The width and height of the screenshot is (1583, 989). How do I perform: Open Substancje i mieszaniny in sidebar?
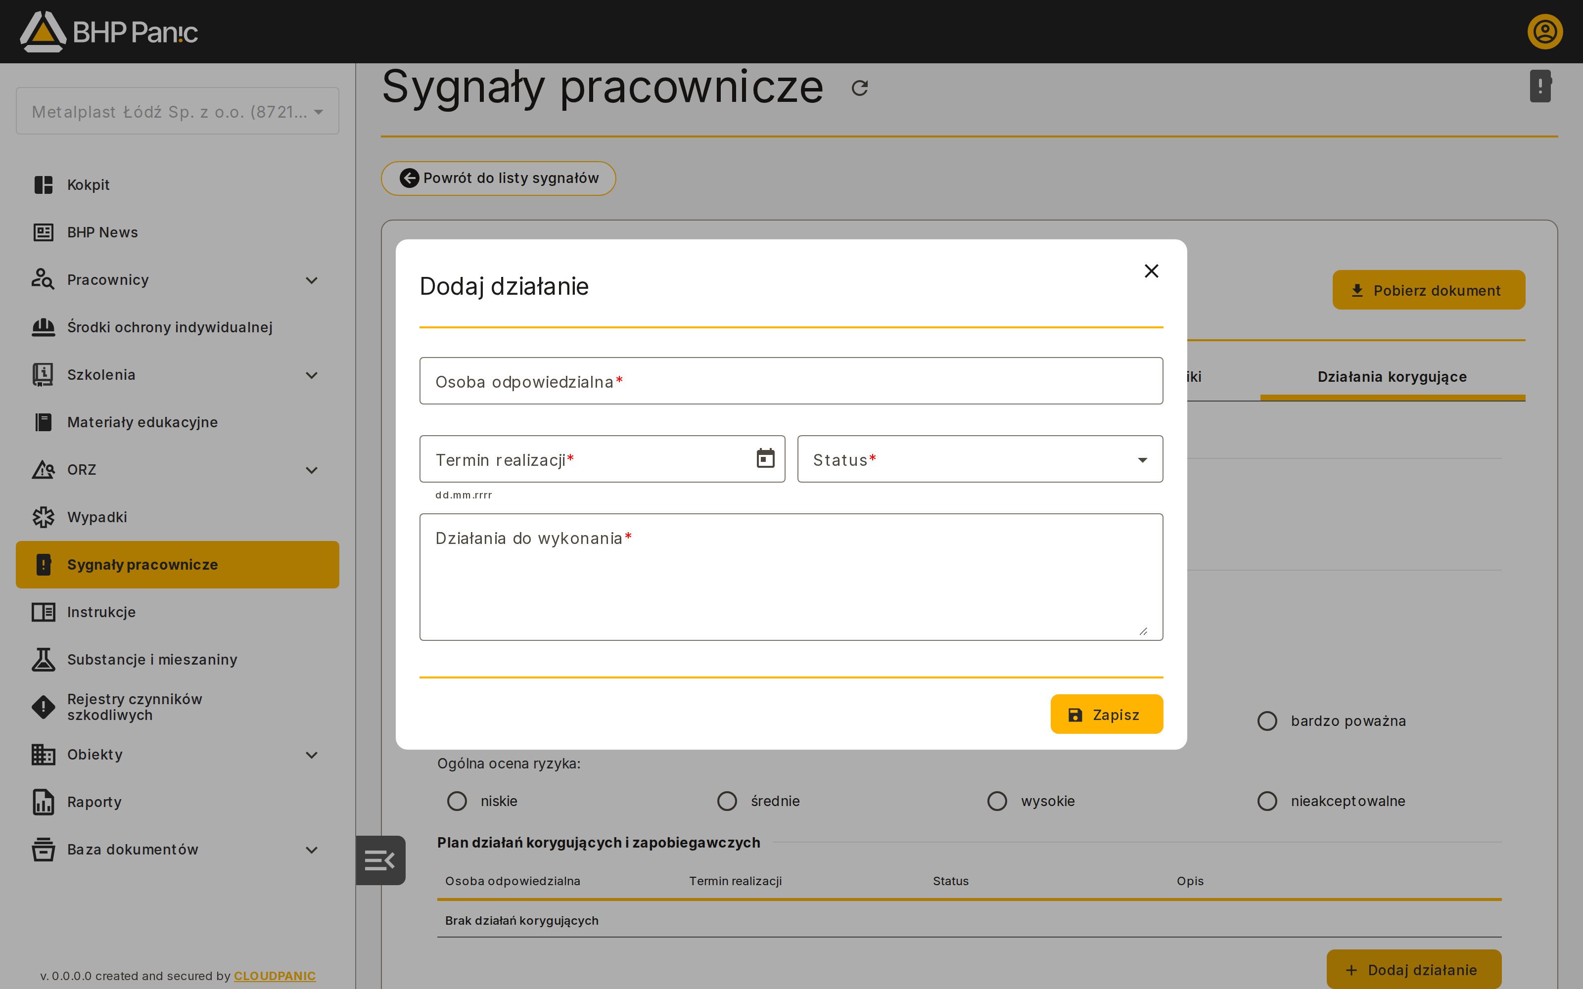coord(177,659)
